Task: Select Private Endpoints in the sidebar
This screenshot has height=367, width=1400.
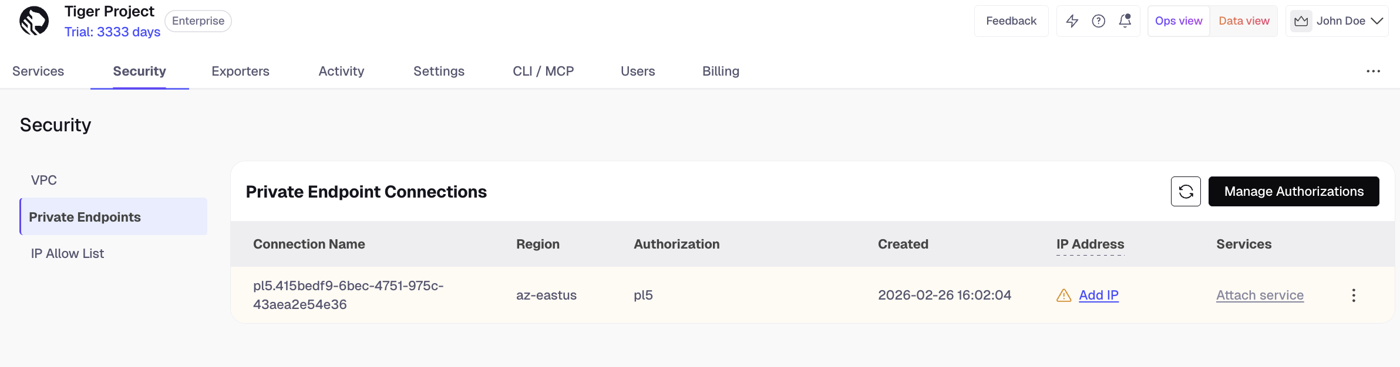Action: click(x=113, y=216)
